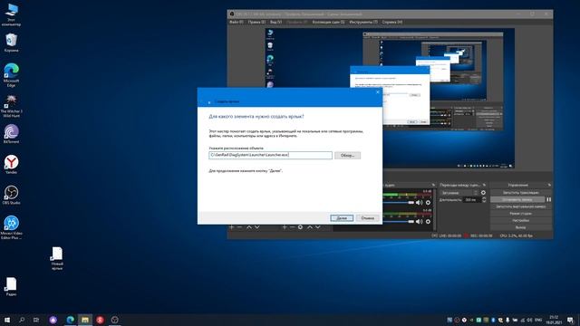Open the Windows Start menu

7,320
